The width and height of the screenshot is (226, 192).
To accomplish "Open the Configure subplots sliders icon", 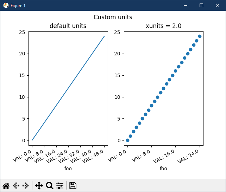I will point(60,186).
